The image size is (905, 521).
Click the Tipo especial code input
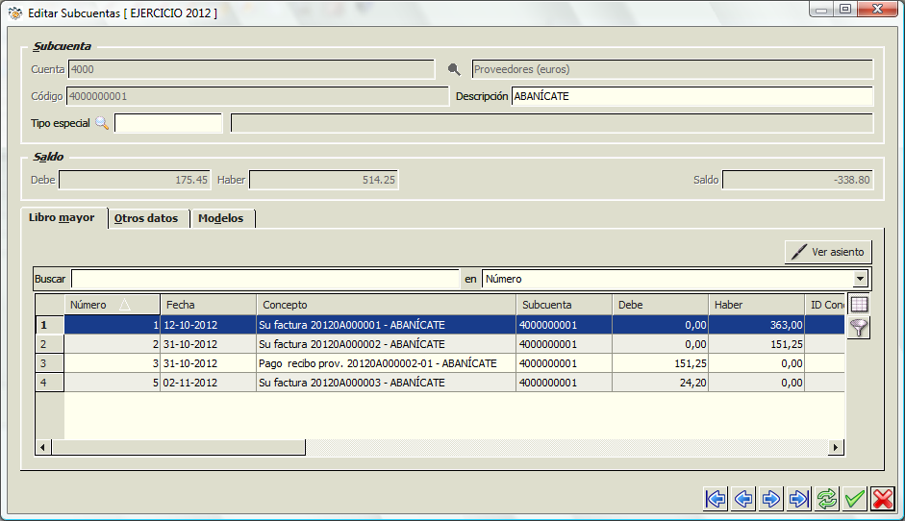[x=168, y=123]
